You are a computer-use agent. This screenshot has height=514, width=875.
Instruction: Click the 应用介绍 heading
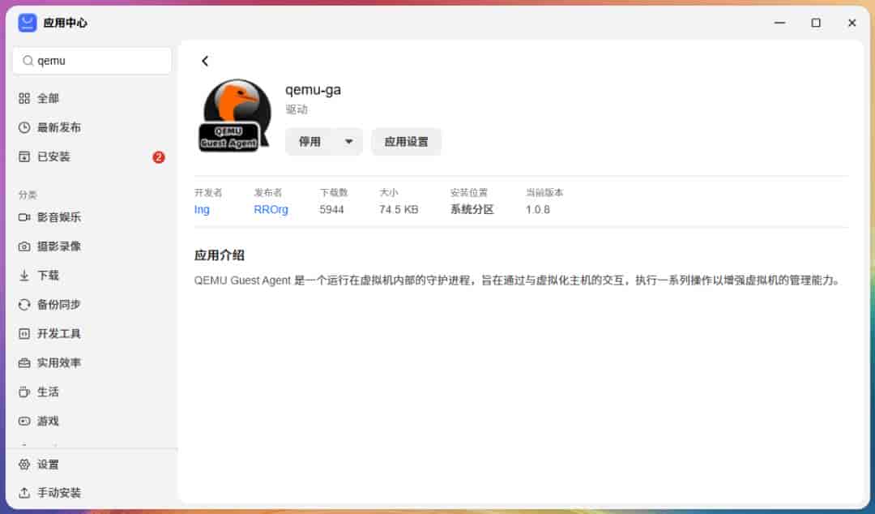(220, 255)
